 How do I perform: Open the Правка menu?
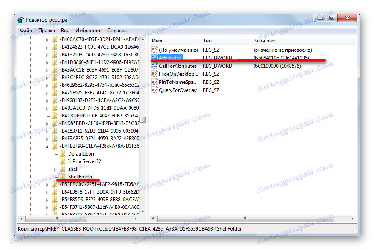pyautogui.click(x=47, y=31)
